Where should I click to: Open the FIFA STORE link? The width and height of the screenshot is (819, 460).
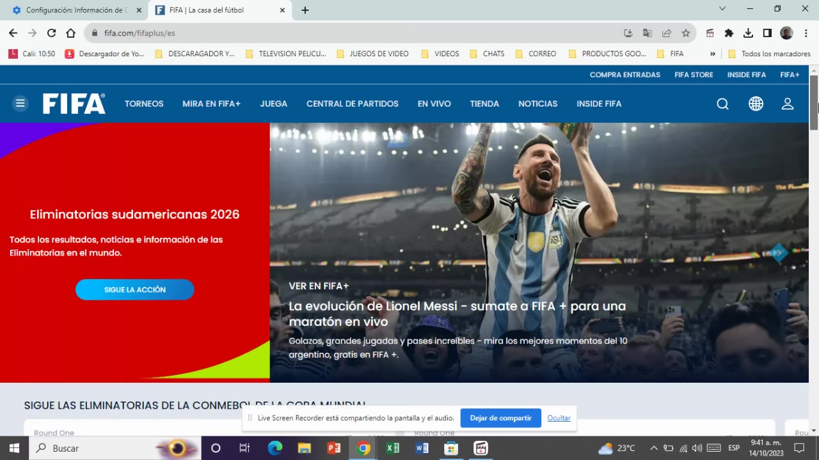click(694, 75)
